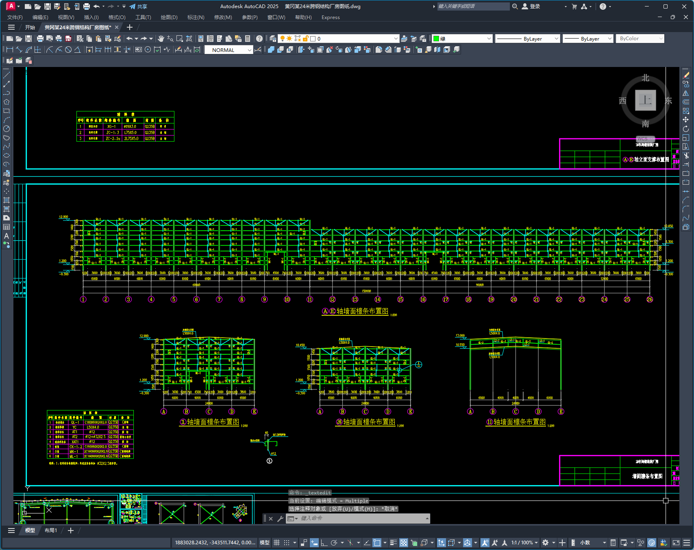This screenshot has height=550, width=694.
Task: Click the Multiline Text tool
Action: coord(7,236)
